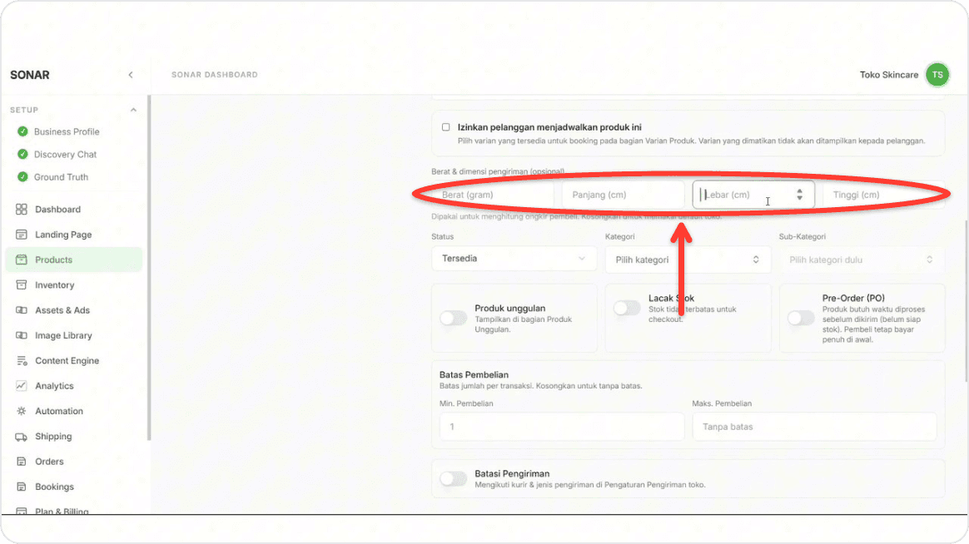Open the Image Library label
969x544 pixels.
point(63,336)
